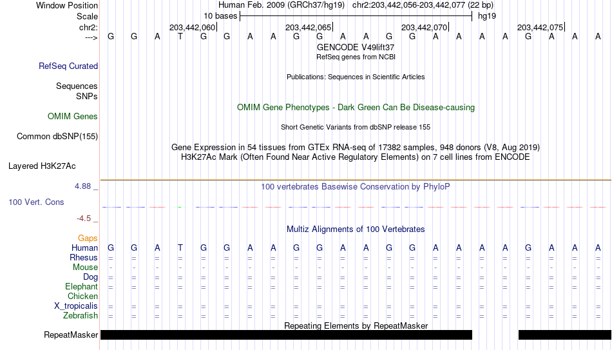Click Repeating Elements by RepeatMasker title
The image size is (612, 350).
[x=356, y=326]
